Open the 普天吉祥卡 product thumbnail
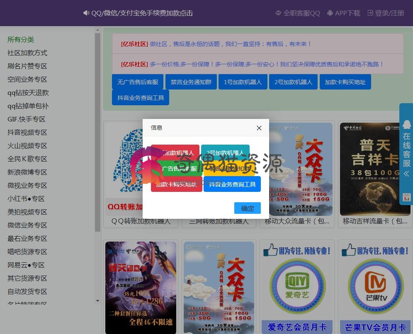The height and width of the screenshot is (334, 413). coord(375,169)
